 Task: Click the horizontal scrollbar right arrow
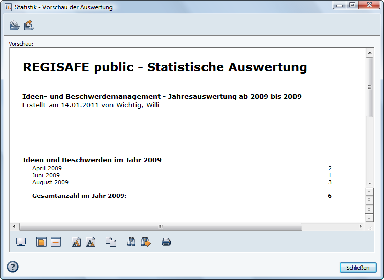[x=360, y=226]
